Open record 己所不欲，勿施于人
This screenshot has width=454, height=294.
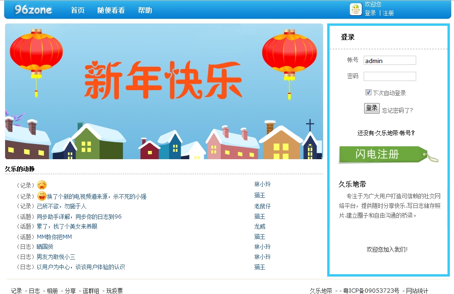61,206
